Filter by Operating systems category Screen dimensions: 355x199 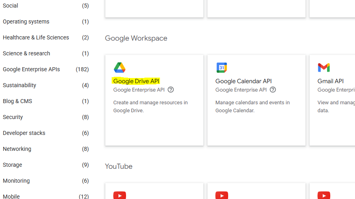(x=26, y=21)
